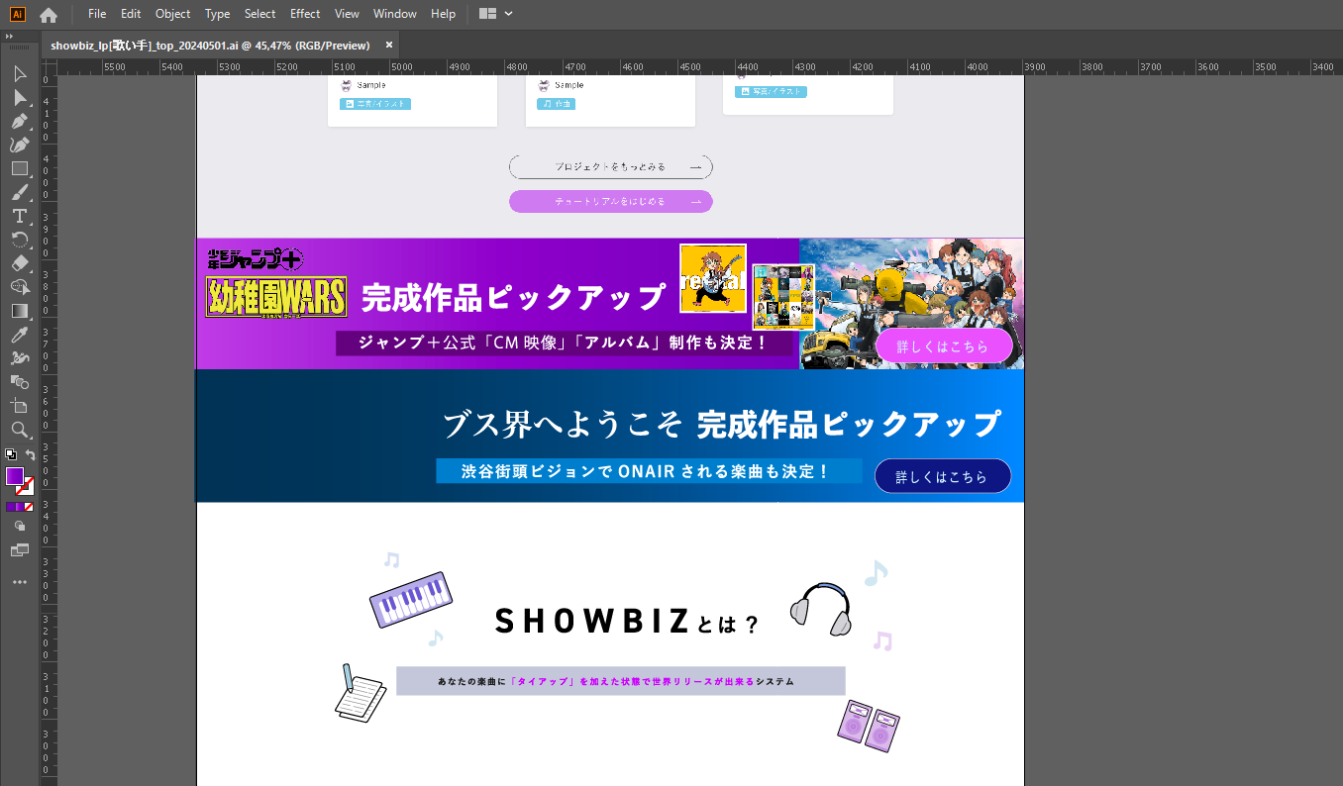
Task: Click the yellow album cover thumbnail
Action: pos(713,278)
